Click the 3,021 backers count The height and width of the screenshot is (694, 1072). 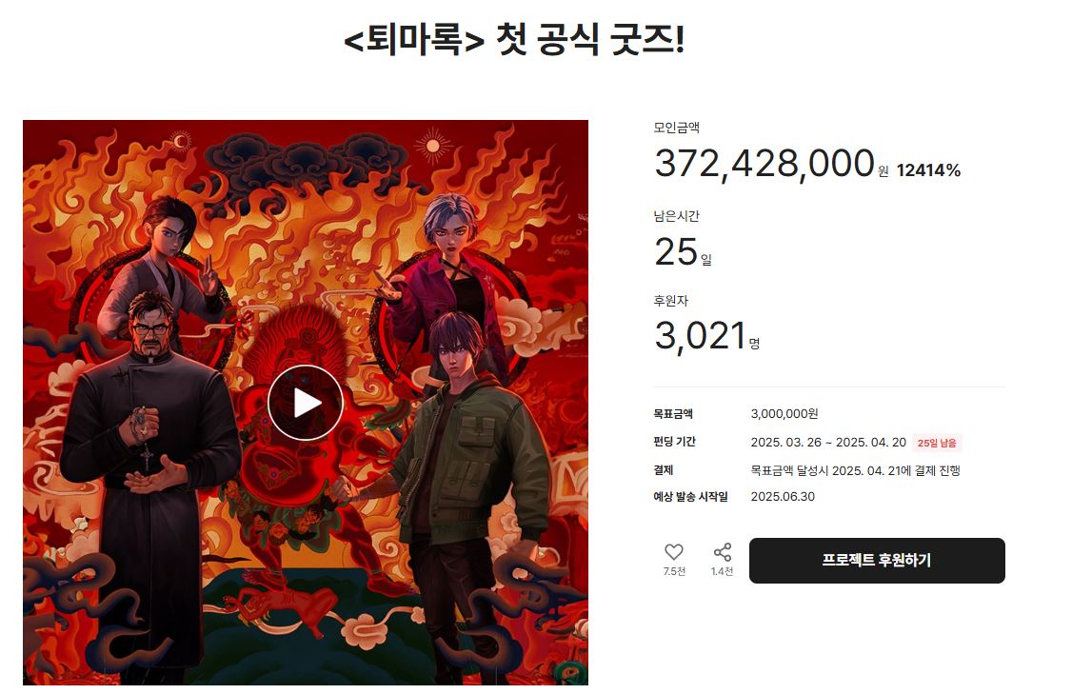[700, 336]
